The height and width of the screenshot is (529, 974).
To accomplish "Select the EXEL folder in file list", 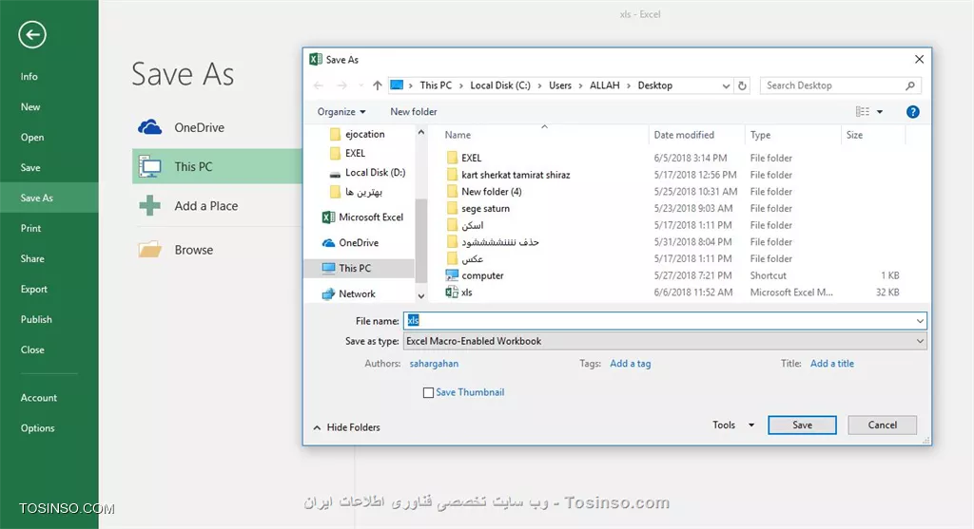I will coord(464,159).
